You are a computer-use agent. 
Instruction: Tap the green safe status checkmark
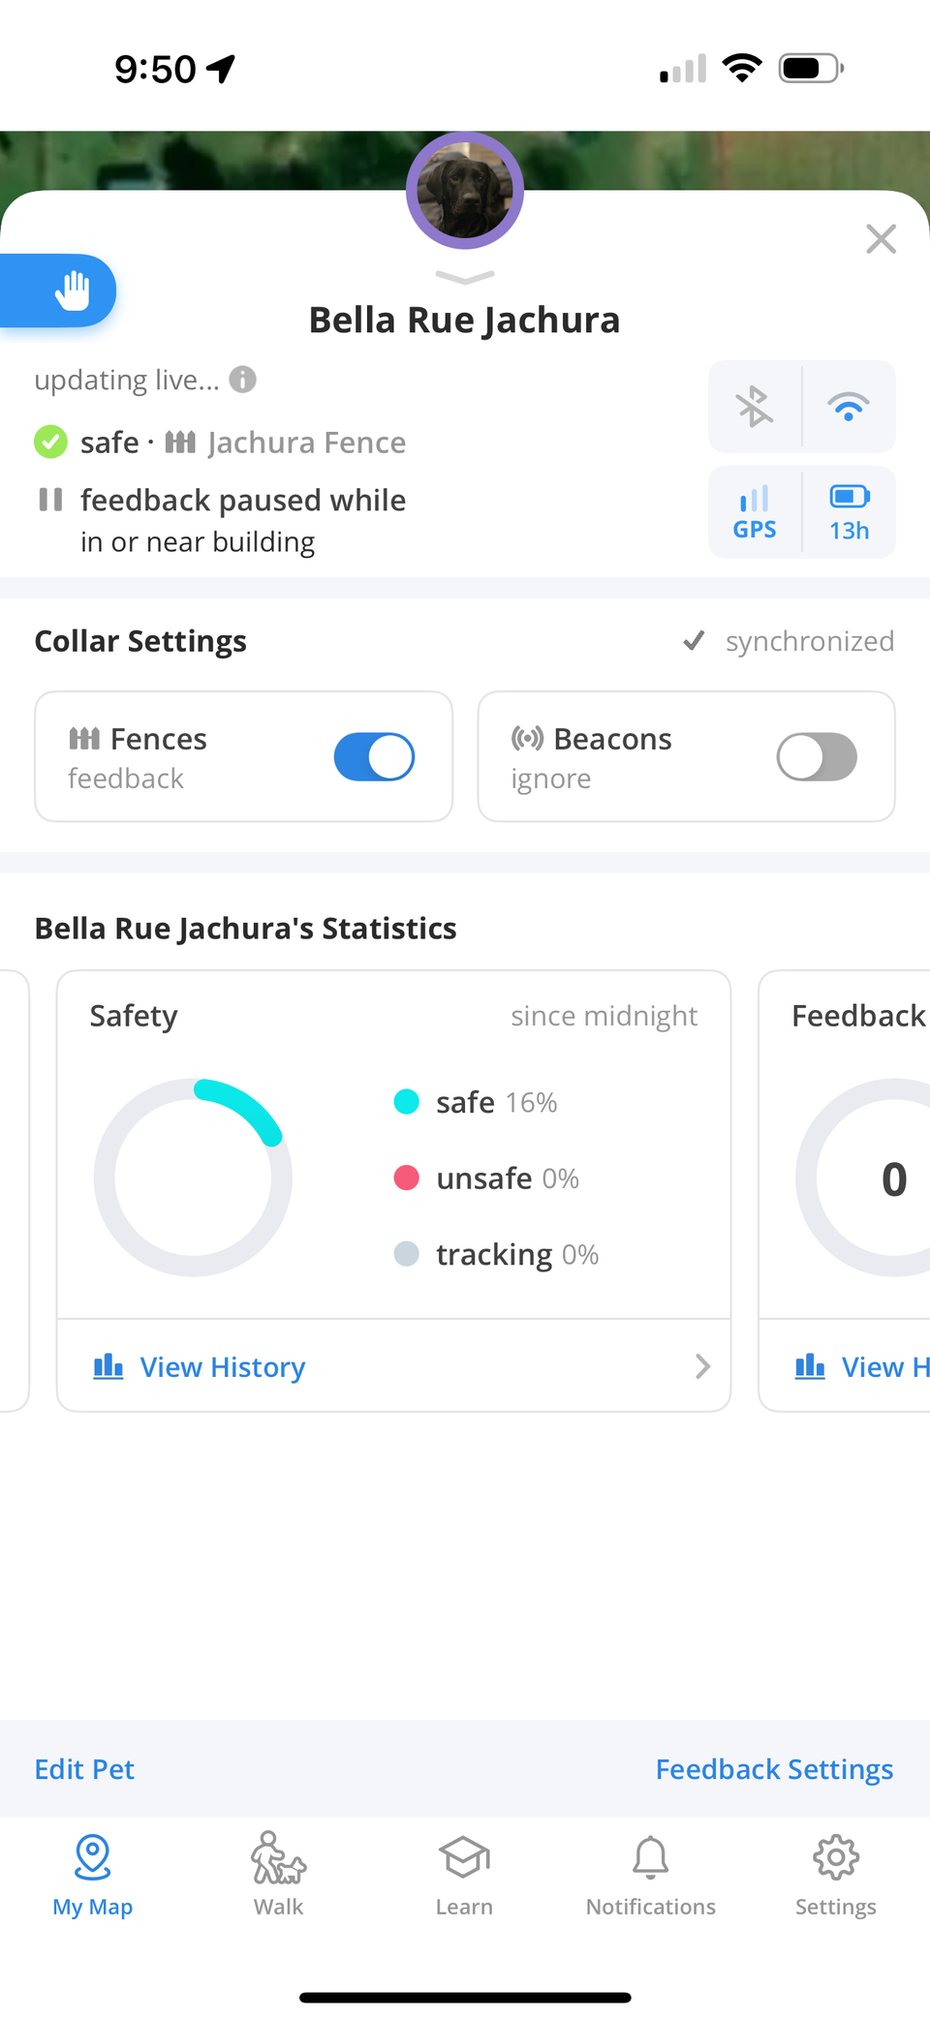pos(50,442)
